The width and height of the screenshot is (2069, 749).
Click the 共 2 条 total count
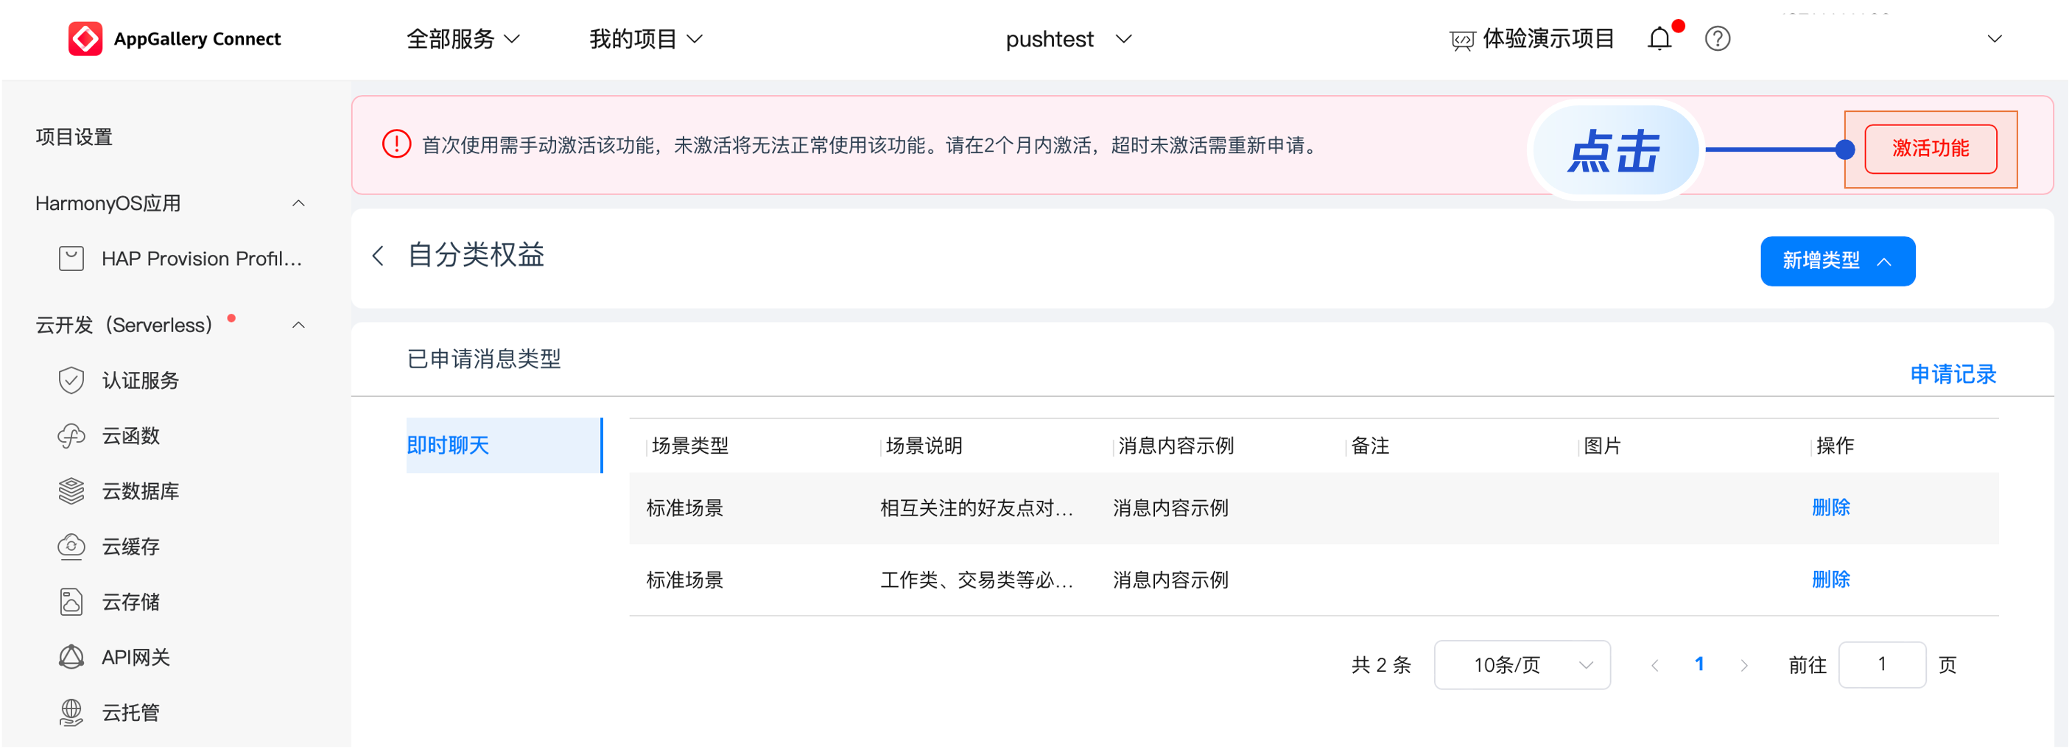pos(1380,665)
